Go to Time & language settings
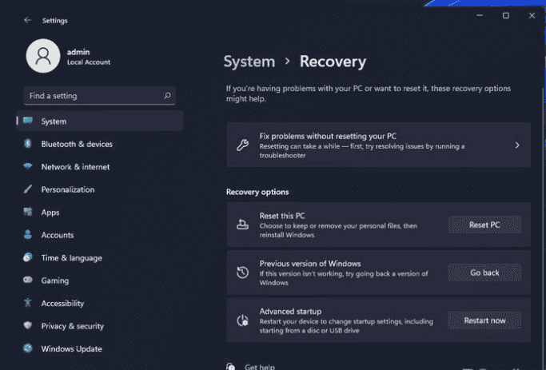The height and width of the screenshot is (370, 546). [x=71, y=258]
